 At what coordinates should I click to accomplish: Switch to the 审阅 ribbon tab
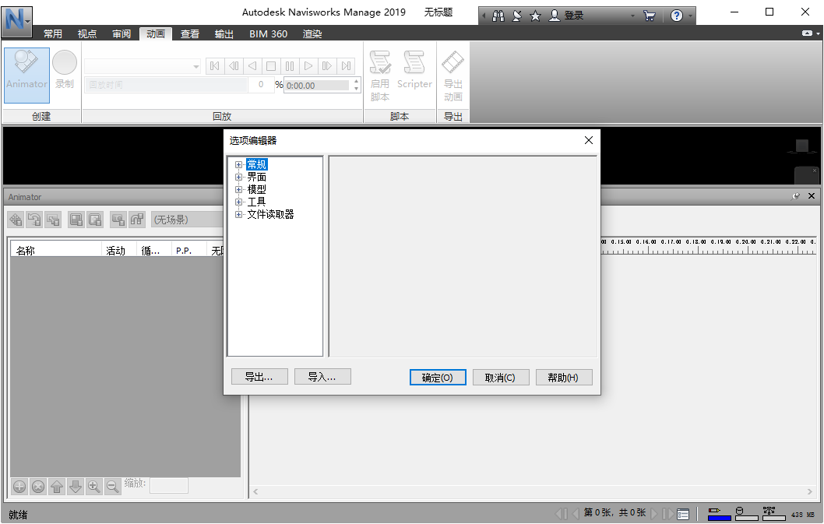click(121, 33)
